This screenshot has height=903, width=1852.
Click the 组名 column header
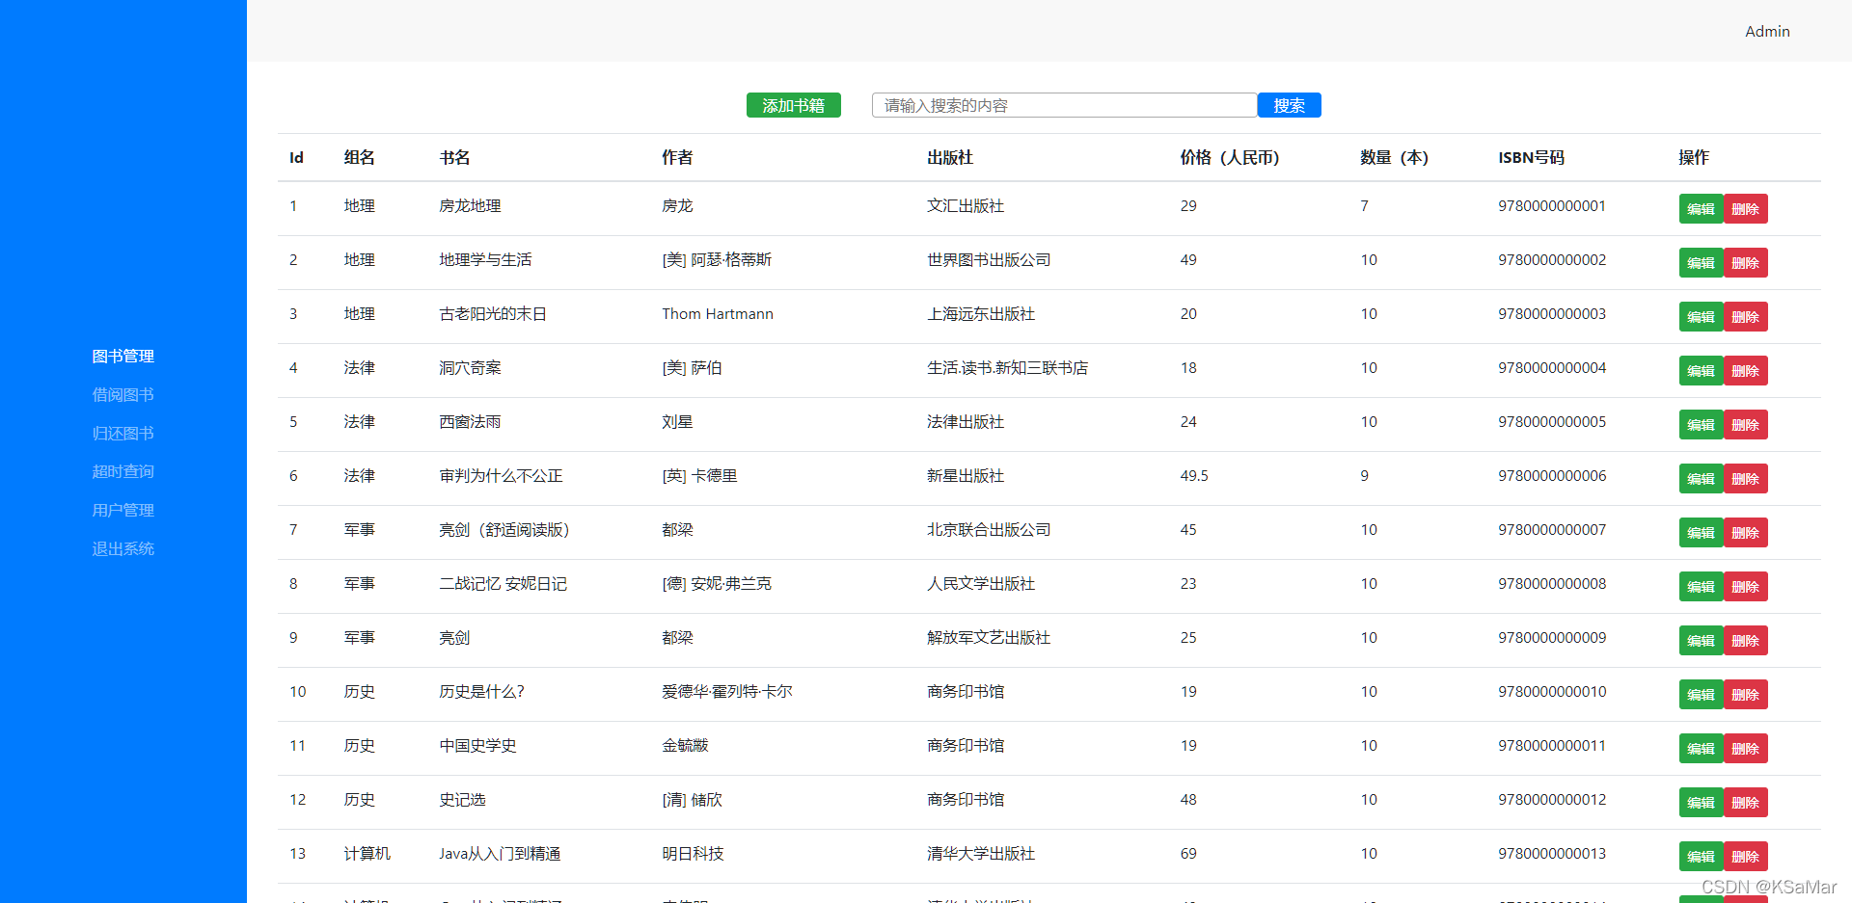tap(360, 157)
